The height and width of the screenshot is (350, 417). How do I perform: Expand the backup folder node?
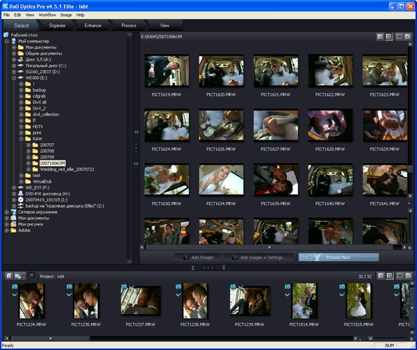coord(21,90)
